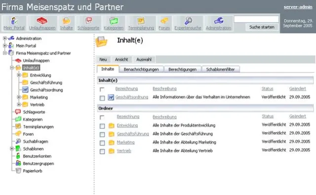Click Kategorien icon in the tree
The height and width of the screenshot is (195, 316).
pyautogui.click(x=18, y=119)
